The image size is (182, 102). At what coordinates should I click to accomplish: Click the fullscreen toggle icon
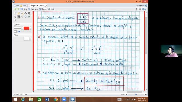[x=137, y=9]
